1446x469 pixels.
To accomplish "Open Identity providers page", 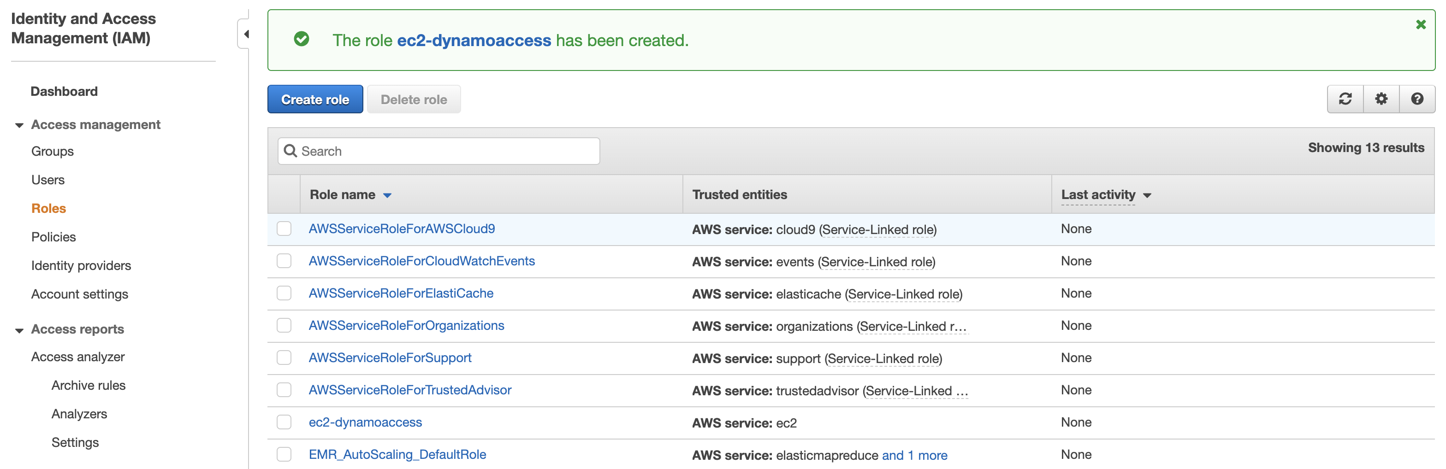I will click(x=81, y=266).
